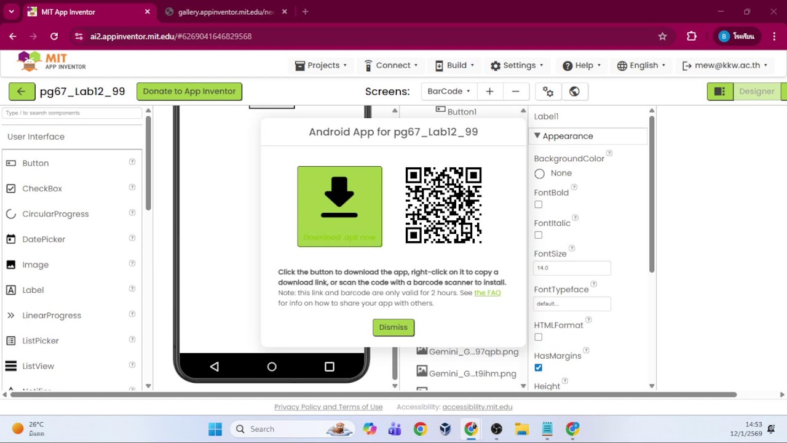Open the Help menu
Screen dimensions: 787x443
point(582,65)
